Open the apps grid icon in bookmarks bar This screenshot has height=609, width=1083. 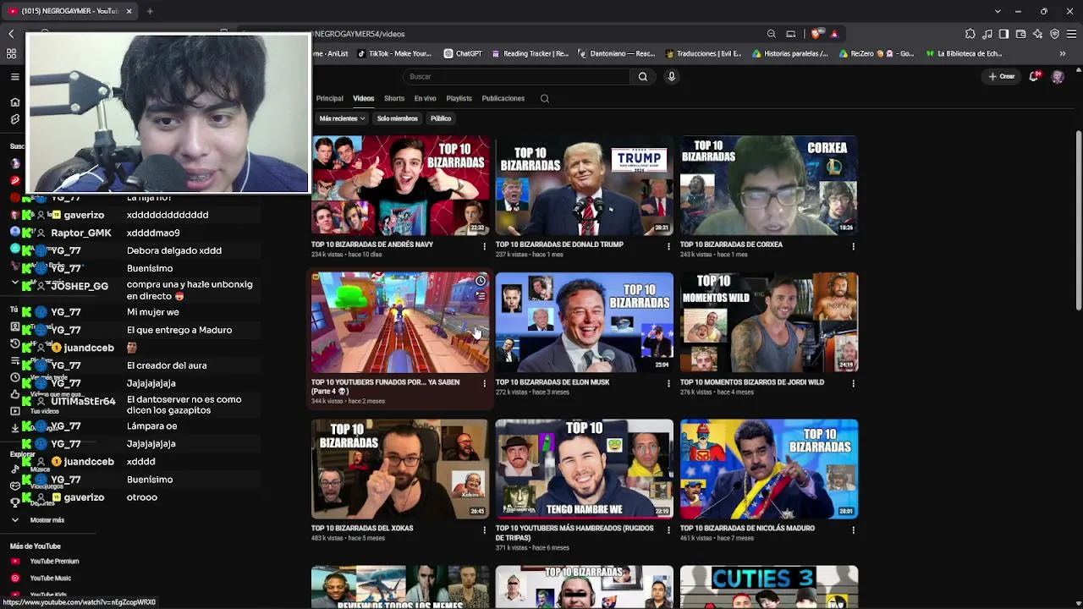coord(11,53)
